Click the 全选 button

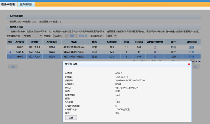[x=13, y=67]
